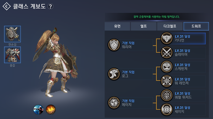Tap the blue slash skill icon

click(38, 109)
